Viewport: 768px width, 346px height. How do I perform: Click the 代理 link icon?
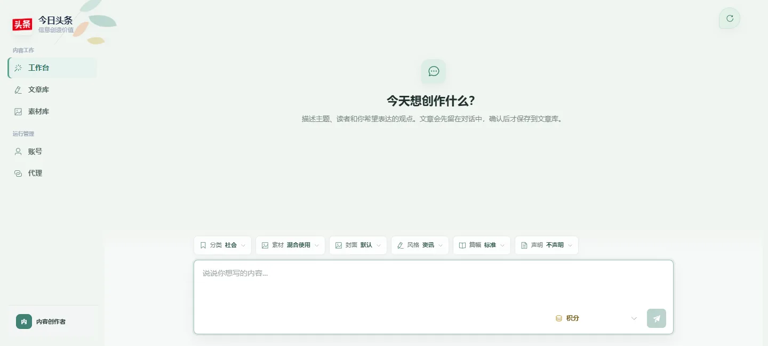tap(18, 173)
